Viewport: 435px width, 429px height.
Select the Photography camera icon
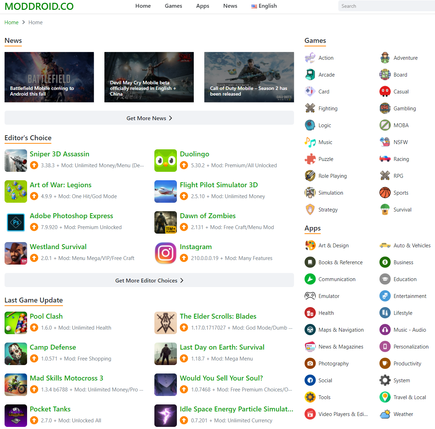click(310, 363)
